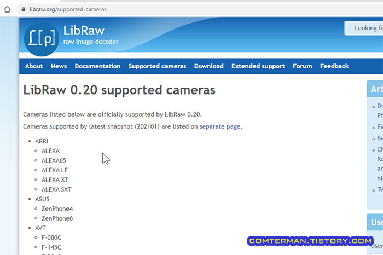This screenshot has width=383, height=255.
Task: Open the Forum menu item
Action: [303, 66]
